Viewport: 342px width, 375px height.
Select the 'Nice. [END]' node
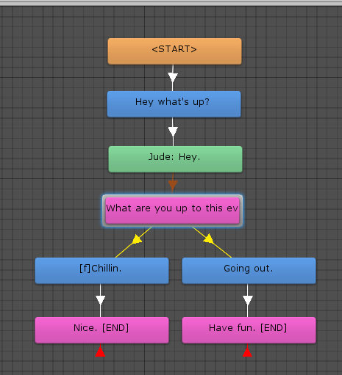point(101,330)
